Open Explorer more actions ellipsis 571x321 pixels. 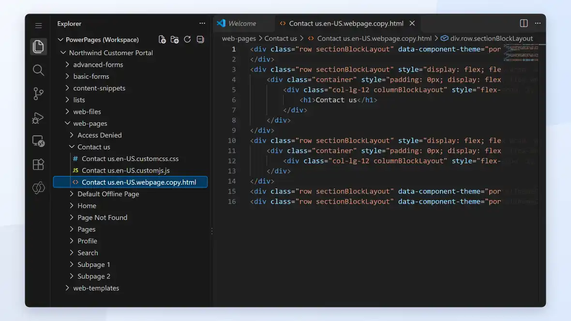pyautogui.click(x=202, y=23)
